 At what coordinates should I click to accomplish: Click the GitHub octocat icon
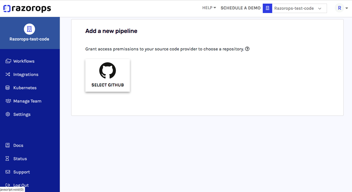pyautogui.click(x=108, y=71)
